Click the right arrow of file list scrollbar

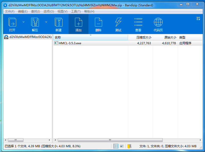(x=201, y=140)
